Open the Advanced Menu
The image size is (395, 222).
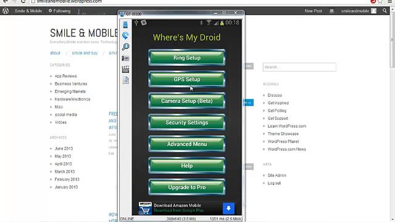[x=186, y=144]
